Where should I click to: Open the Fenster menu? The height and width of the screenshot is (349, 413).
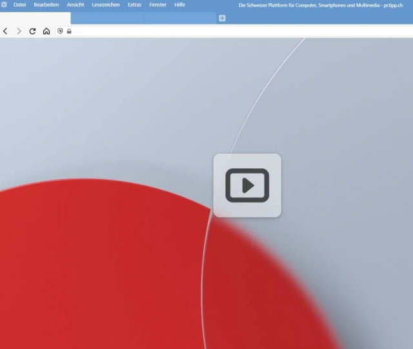pyautogui.click(x=157, y=5)
